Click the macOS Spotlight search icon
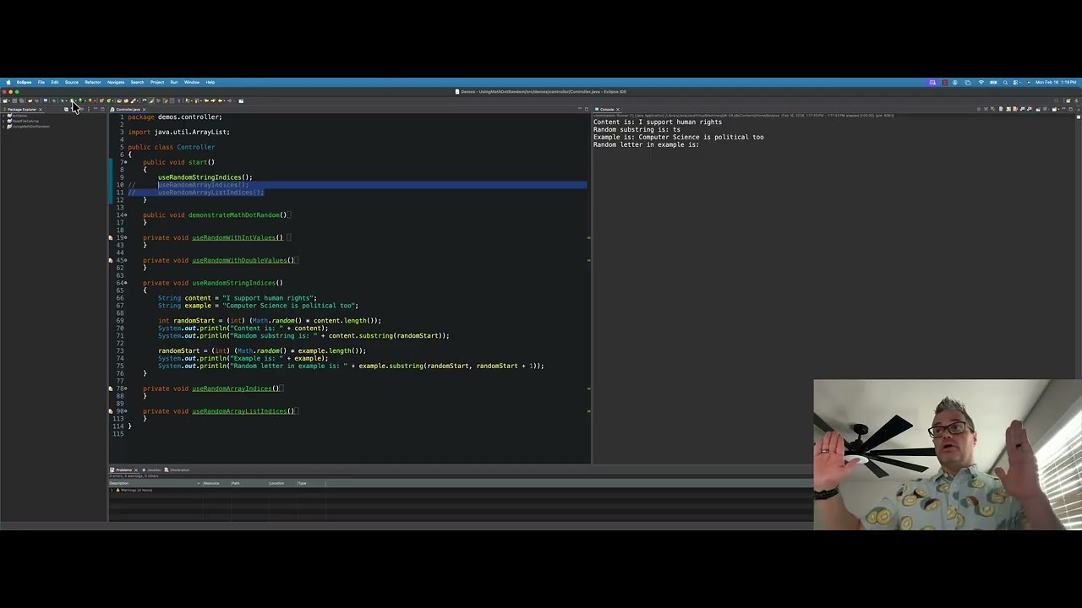This screenshot has height=608, width=1082. 1005,82
